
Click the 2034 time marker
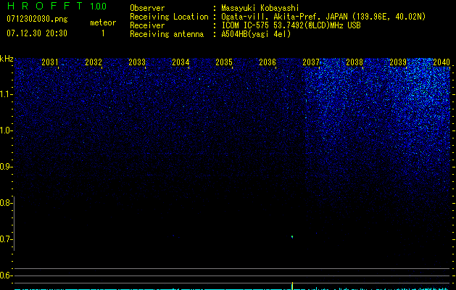pos(181,62)
